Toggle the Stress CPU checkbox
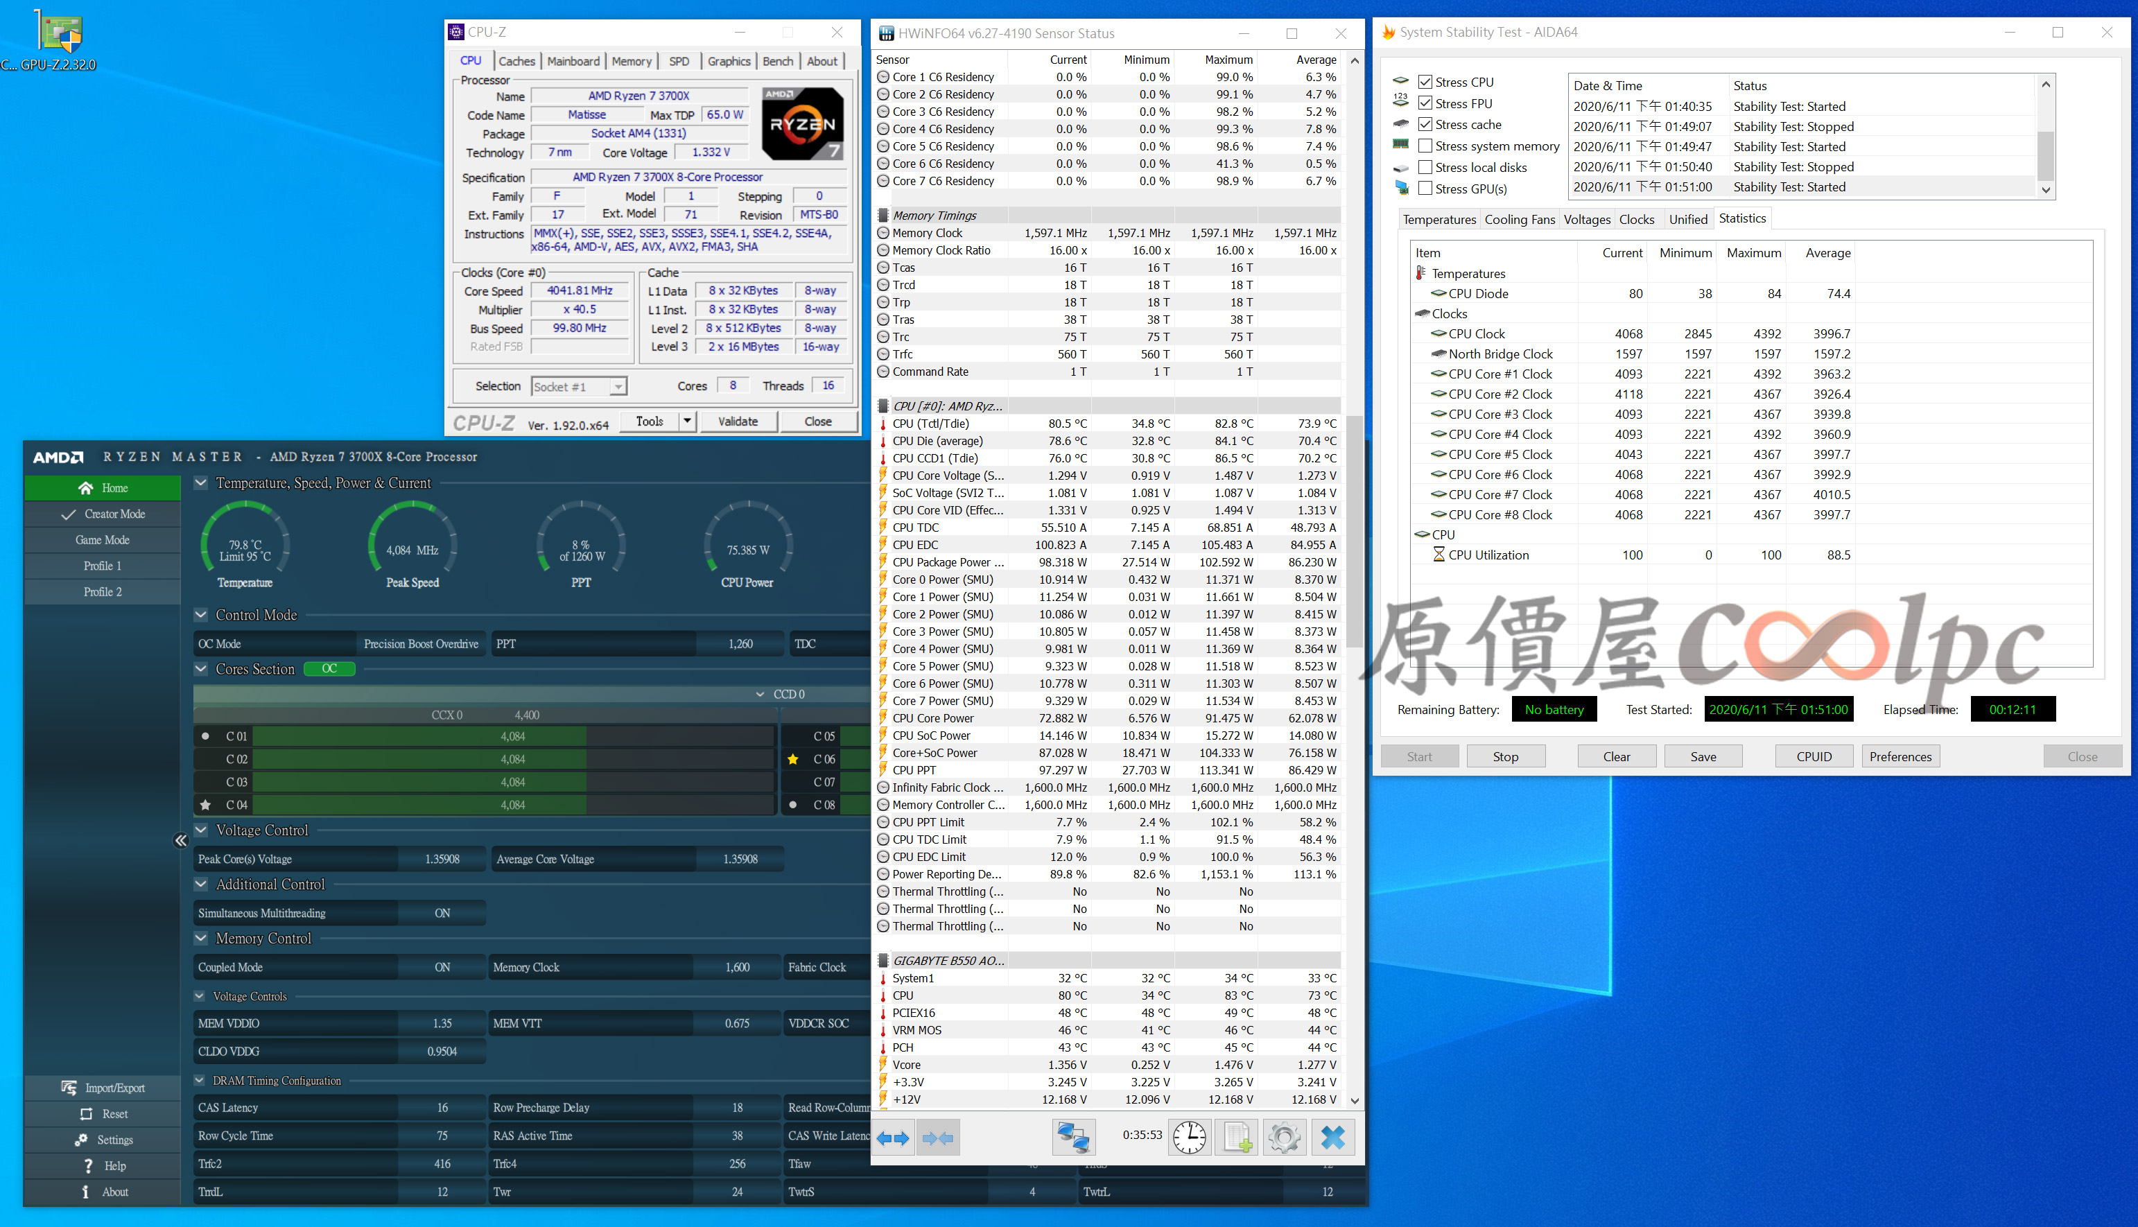2138x1227 pixels. coord(1425,82)
